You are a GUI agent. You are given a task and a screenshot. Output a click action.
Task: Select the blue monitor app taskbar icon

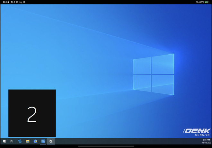(x=43, y=141)
